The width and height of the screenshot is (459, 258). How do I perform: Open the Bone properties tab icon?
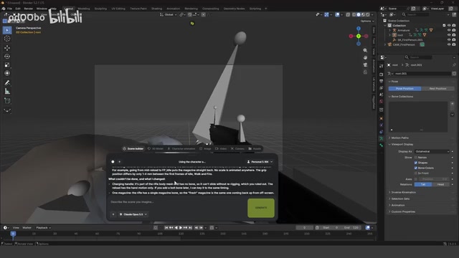pos(381,145)
